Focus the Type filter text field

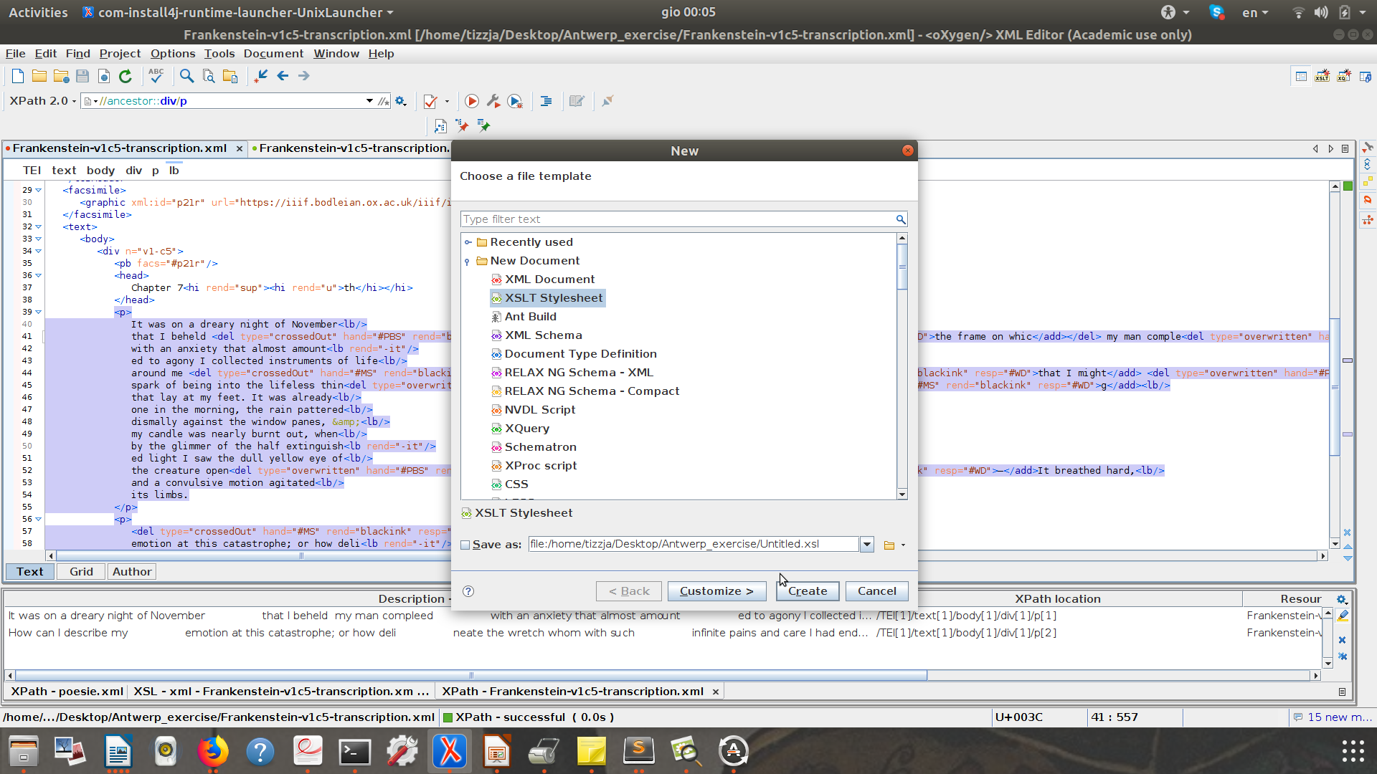(678, 219)
